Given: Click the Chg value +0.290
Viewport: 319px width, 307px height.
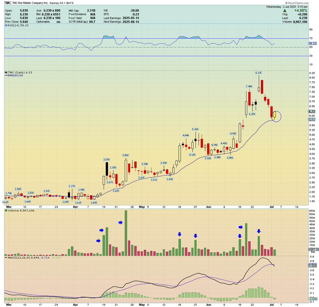Looking at the screenshot, I should pos(303,14).
